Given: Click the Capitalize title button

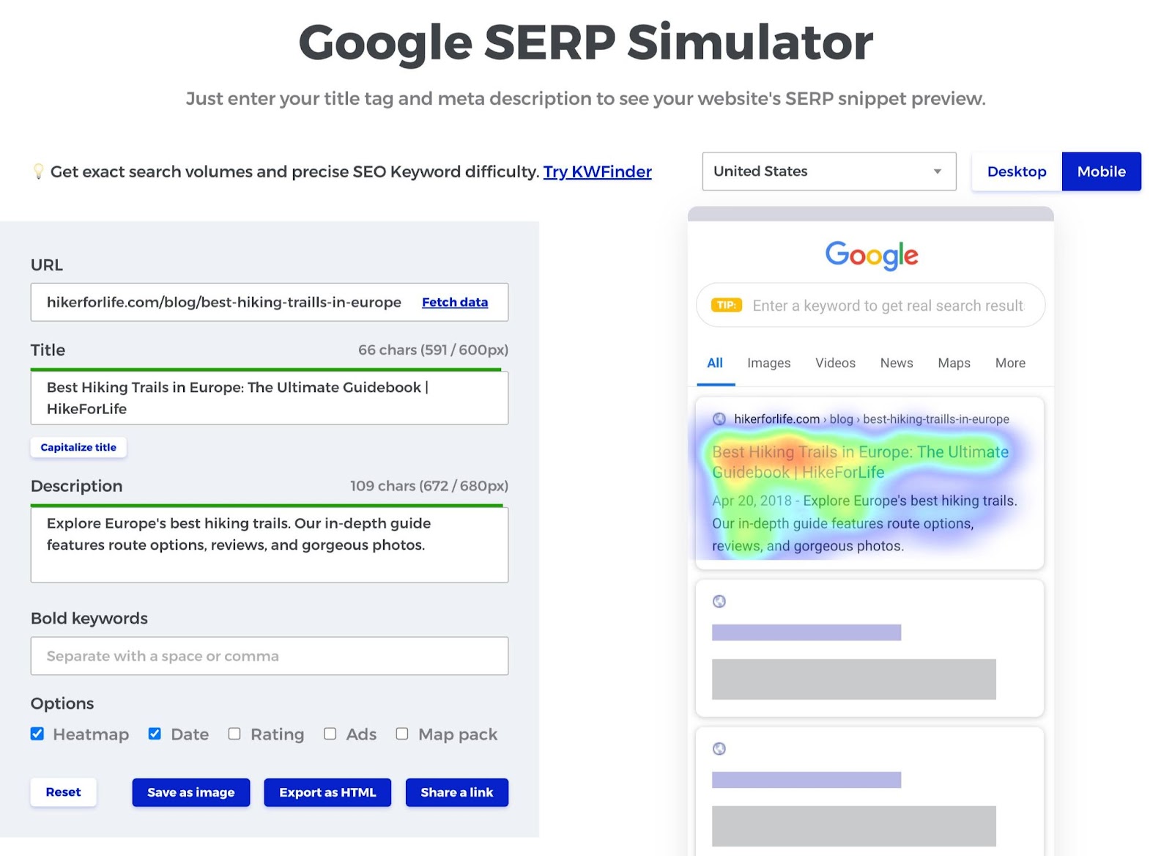Looking at the screenshot, I should click(78, 447).
